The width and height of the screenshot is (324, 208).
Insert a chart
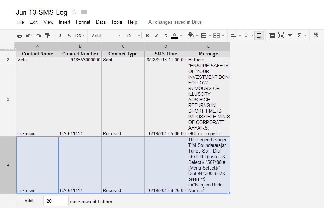pos(281,36)
